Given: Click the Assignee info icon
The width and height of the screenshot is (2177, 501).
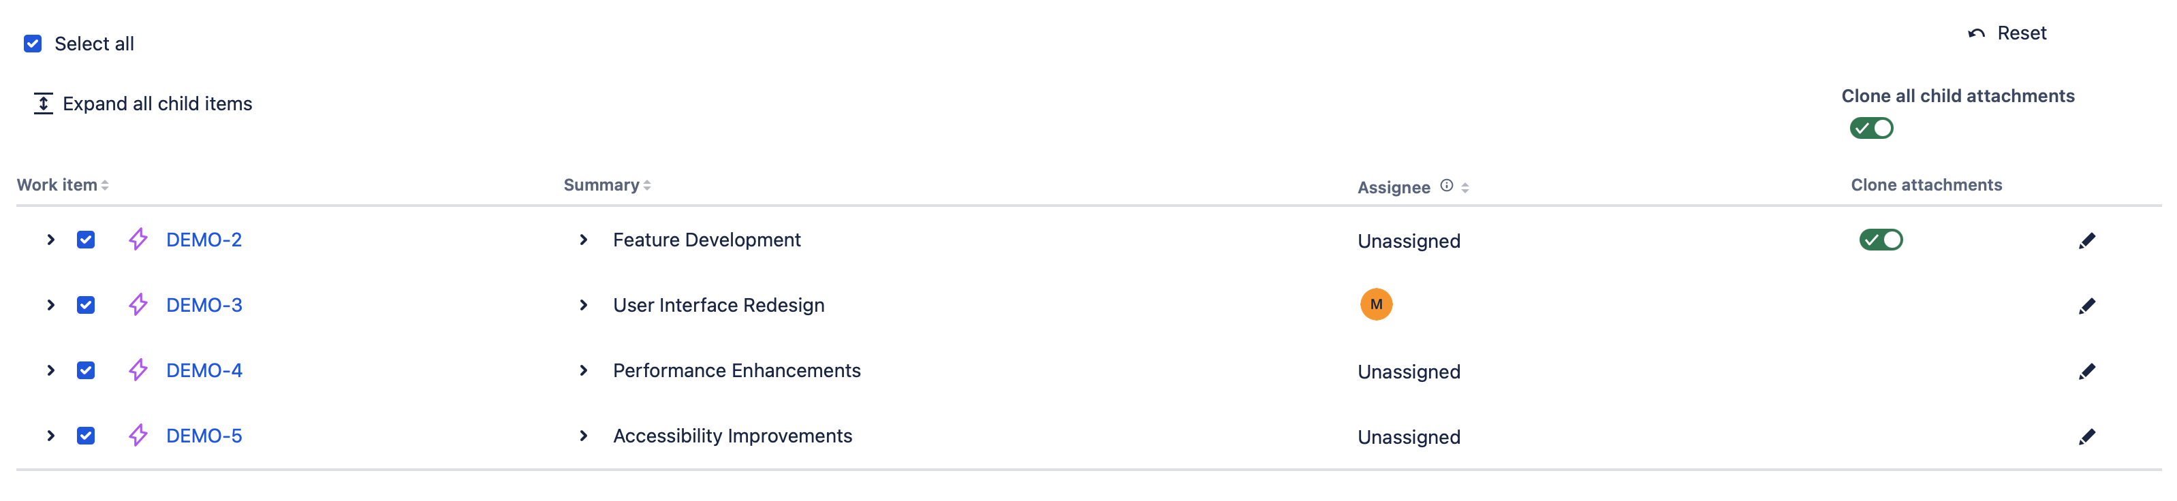Looking at the screenshot, I should point(1446,186).
